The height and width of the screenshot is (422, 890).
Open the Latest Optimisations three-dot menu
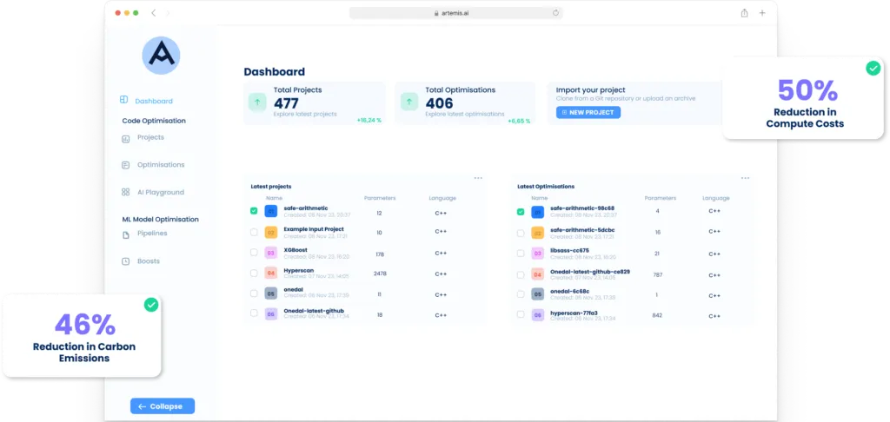point(745,178)
